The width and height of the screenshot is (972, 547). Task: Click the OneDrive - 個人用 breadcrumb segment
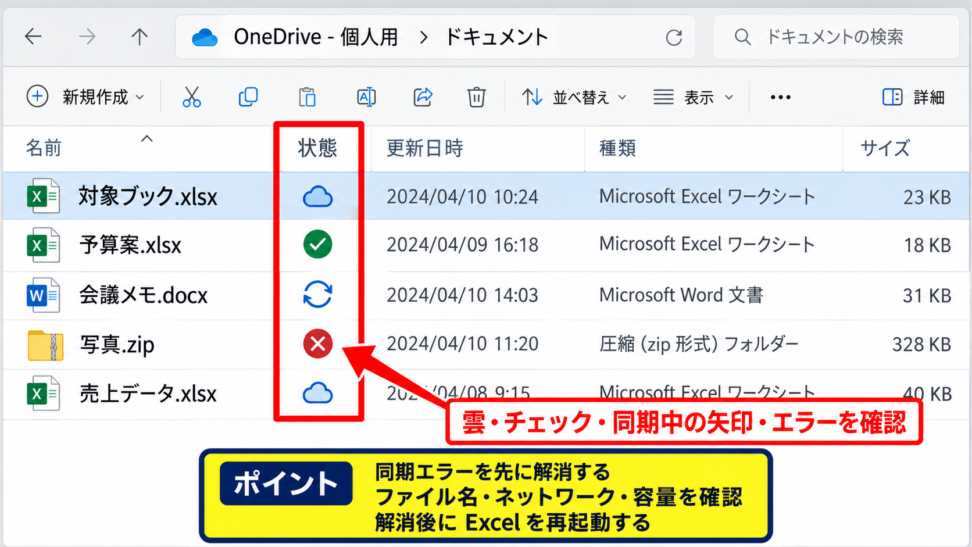coord(316,37)
